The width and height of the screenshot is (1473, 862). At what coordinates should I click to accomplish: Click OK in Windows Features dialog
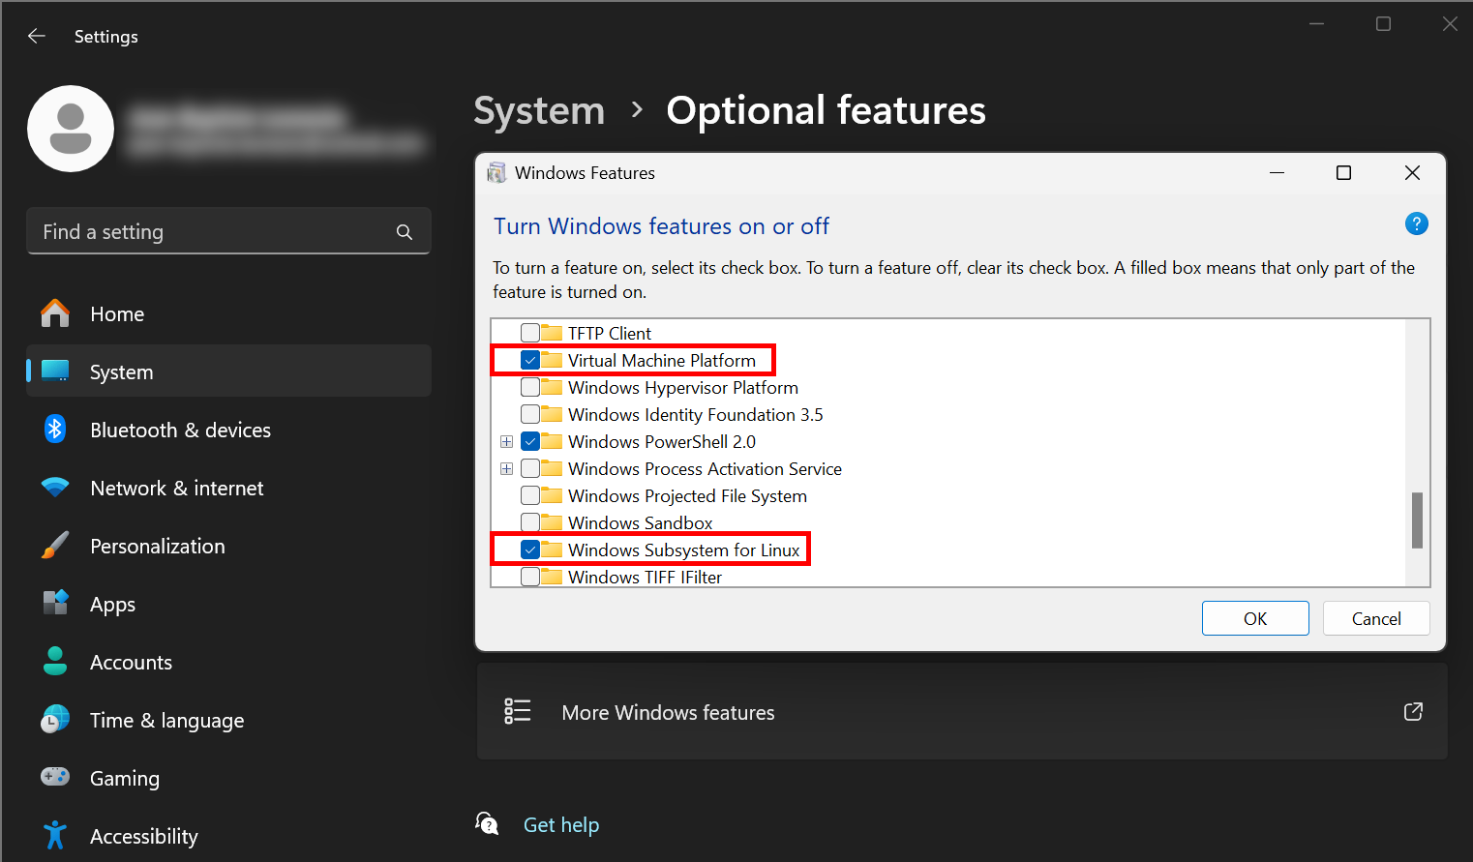(x=1255, y=618)
